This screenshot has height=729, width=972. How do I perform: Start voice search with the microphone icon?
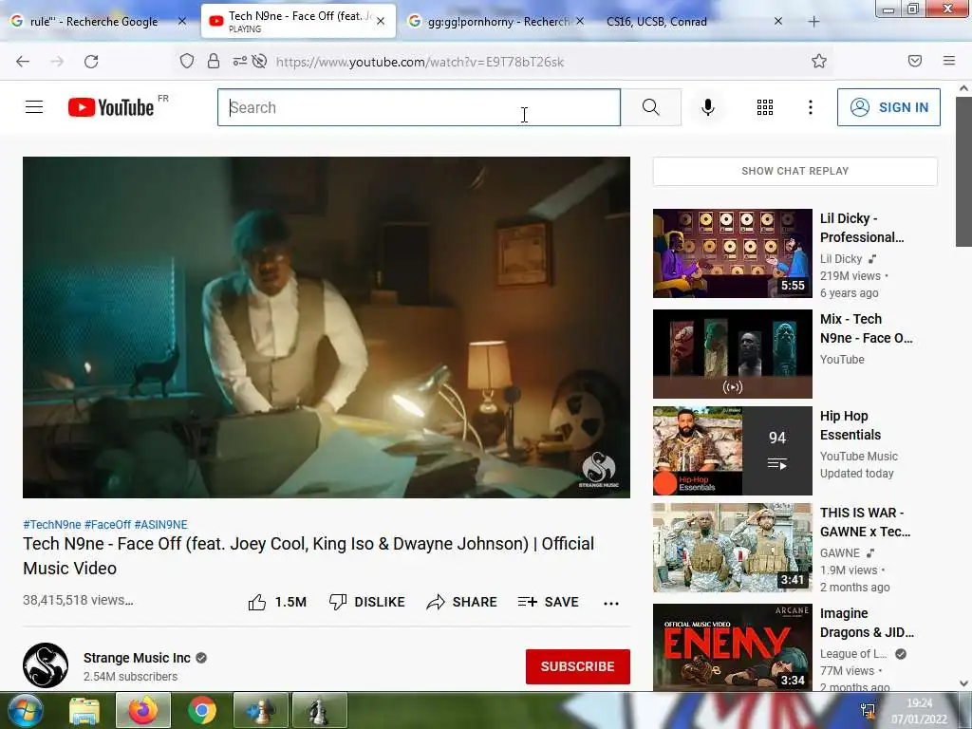[x=708, y=107]
